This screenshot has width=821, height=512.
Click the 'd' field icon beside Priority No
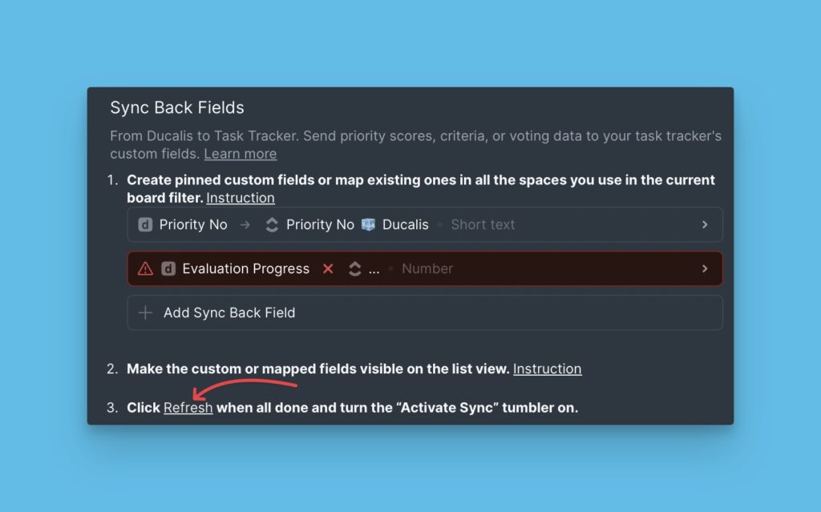click(x=144, y=224)
